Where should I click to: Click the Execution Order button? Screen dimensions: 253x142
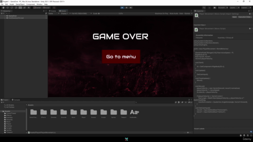tap(245, 17)
